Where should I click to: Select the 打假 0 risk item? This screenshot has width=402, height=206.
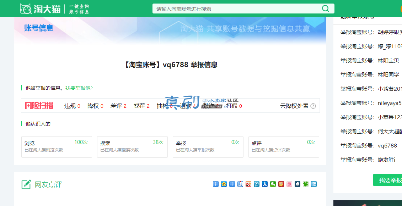[234, 106]
